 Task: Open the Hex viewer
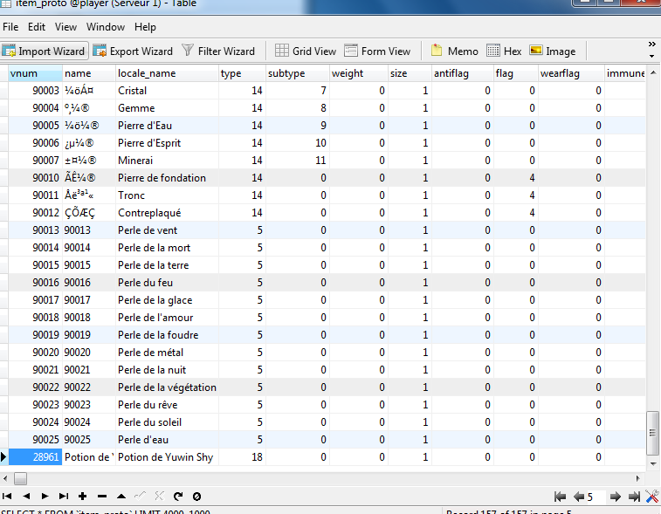pyautogui.click(x=504, y=51)
